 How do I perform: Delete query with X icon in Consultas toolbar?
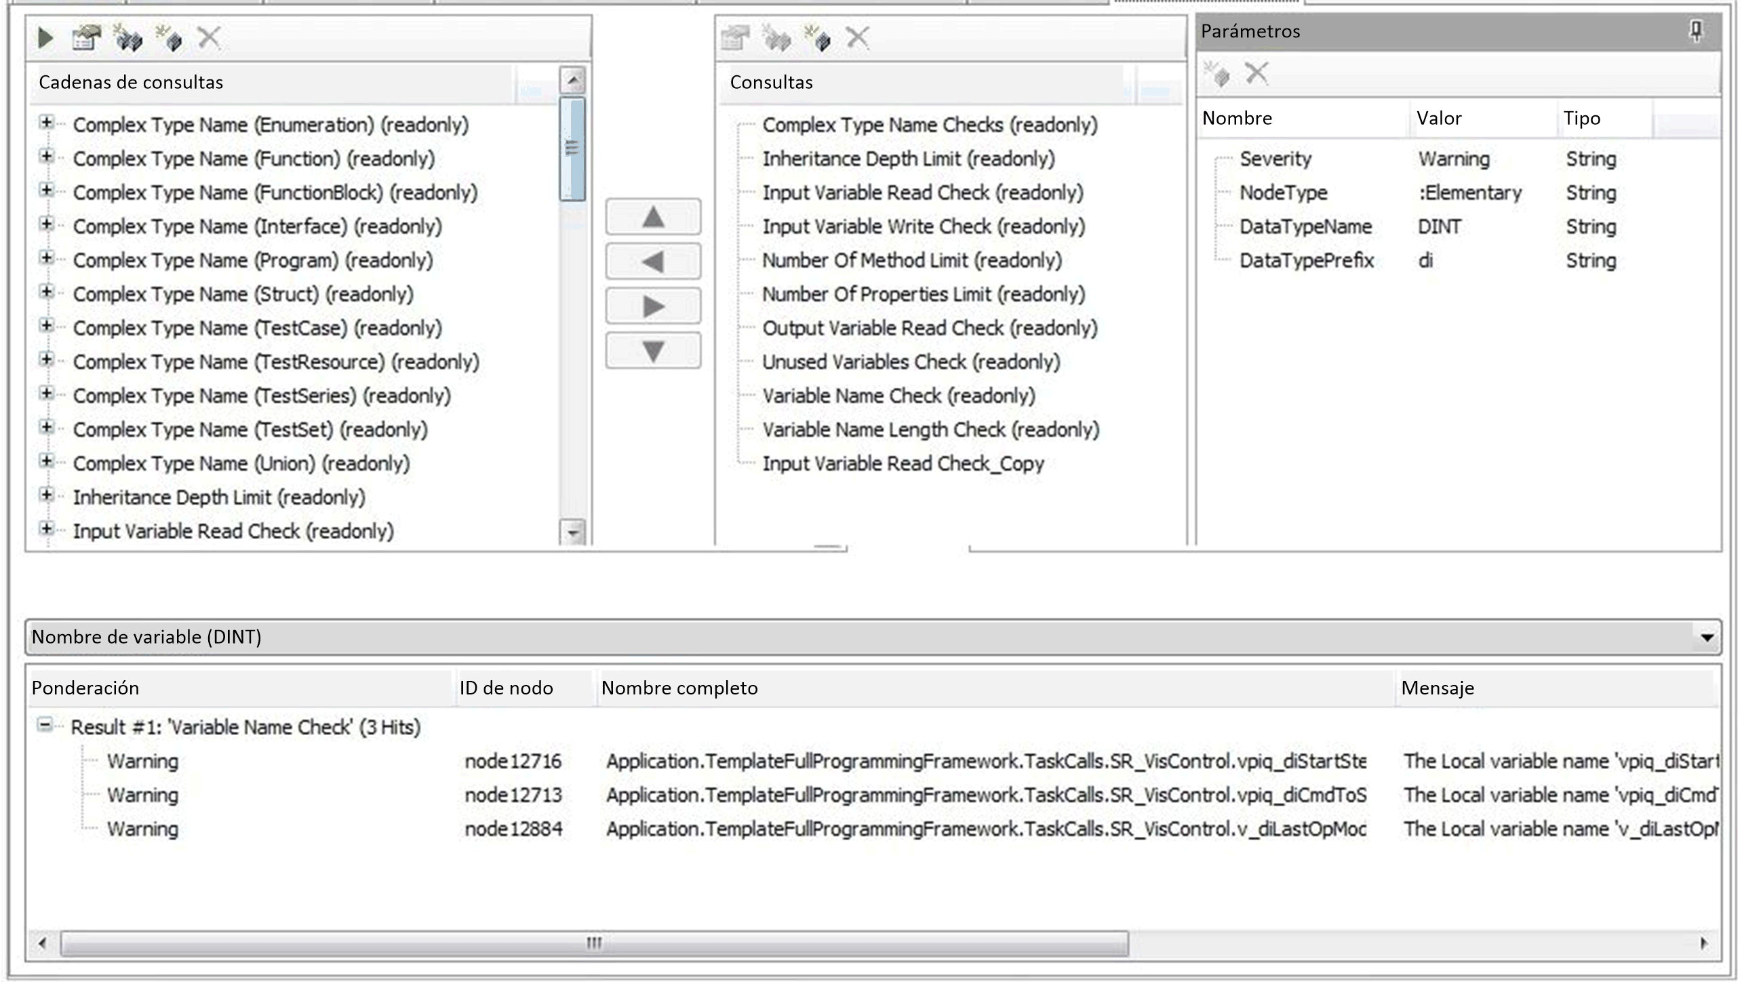(x=858, y=38)
